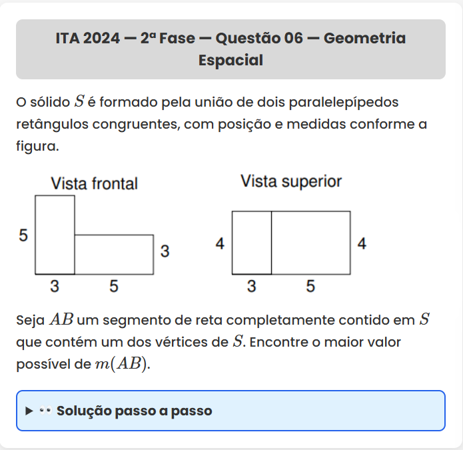
Task: Click the large right rectangle in top view
Action: click(x=310, y=243)
